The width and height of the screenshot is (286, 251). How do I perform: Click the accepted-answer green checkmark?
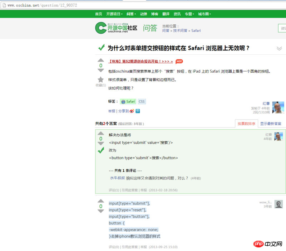101,150
